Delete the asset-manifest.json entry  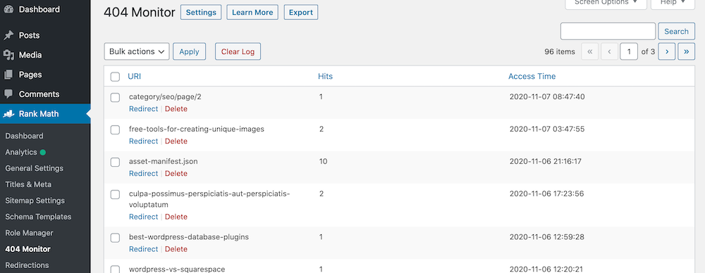click(176, 174)
